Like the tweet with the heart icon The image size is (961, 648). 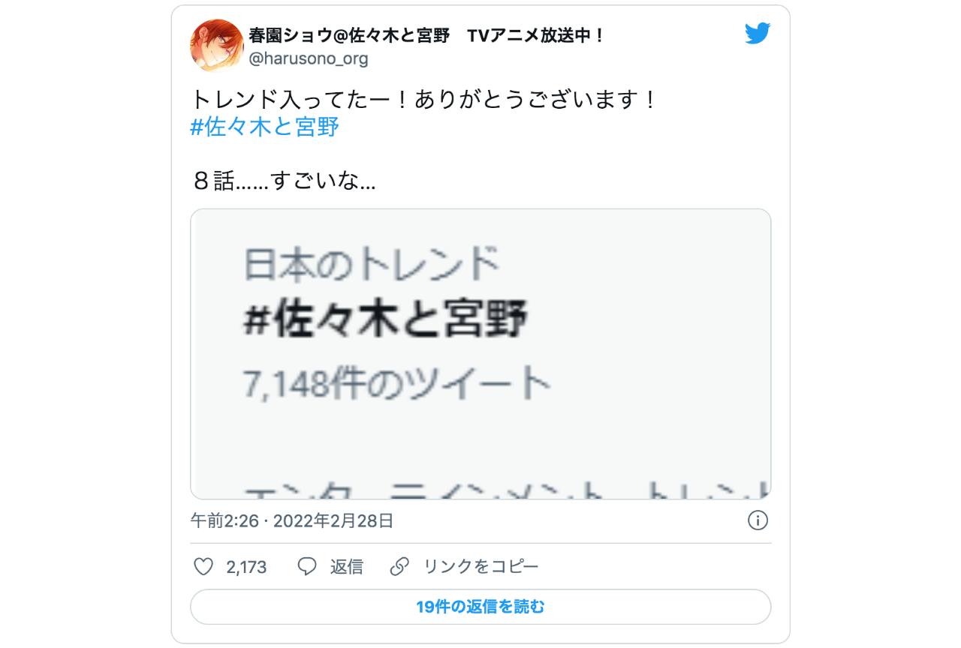(x=203, y=566)
